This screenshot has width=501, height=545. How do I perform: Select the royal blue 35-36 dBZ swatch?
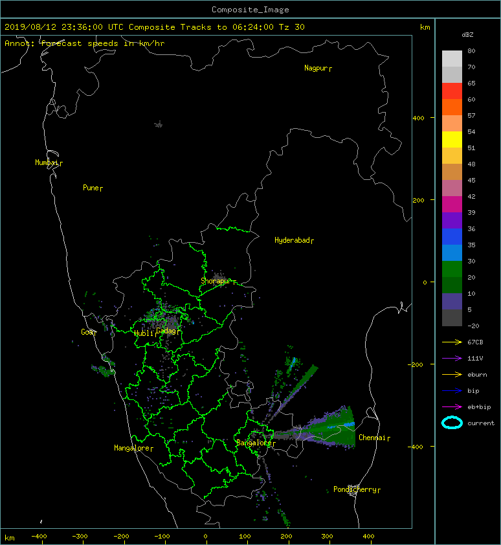(x=452, y=237)
